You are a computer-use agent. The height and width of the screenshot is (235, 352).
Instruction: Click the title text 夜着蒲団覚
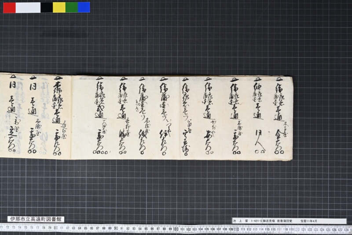point(285,221)
